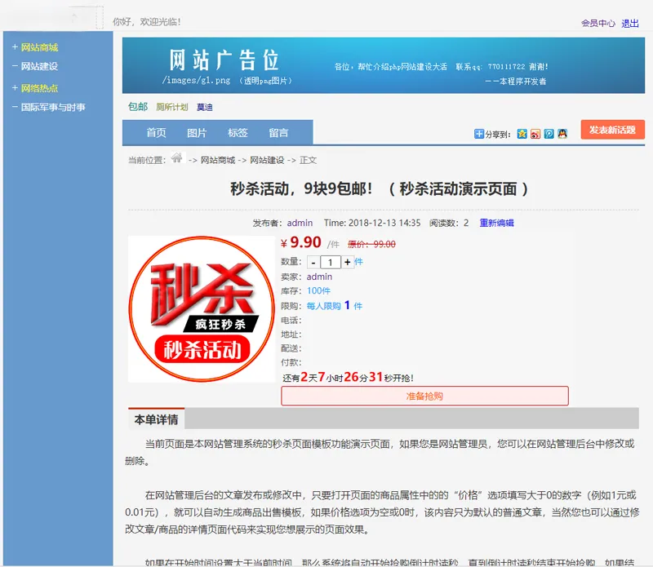Share via the Sina Weibo icon
This screenshot has height=567, width=653.
click(x=535, y=133)
